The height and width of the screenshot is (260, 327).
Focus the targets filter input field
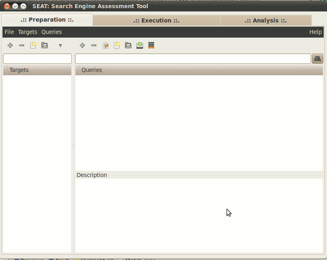point(37,58)
